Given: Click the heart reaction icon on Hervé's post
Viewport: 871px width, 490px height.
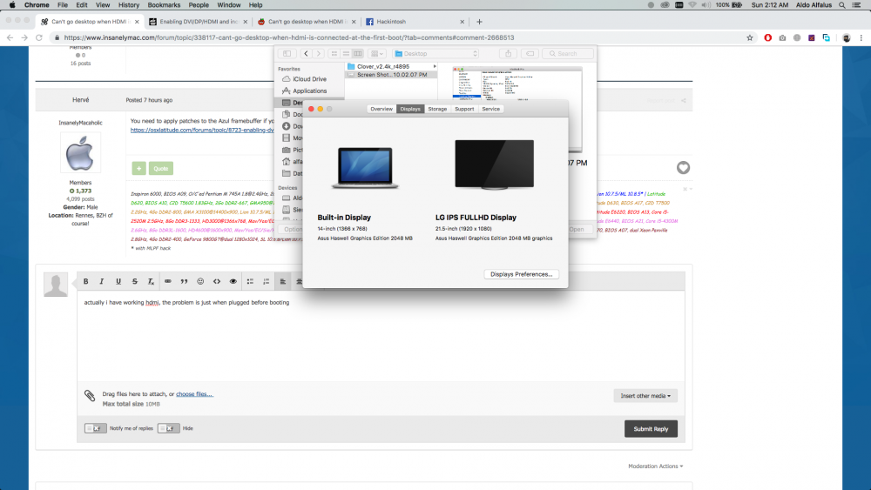Looking at the screenshot, I should coord(683,168).
